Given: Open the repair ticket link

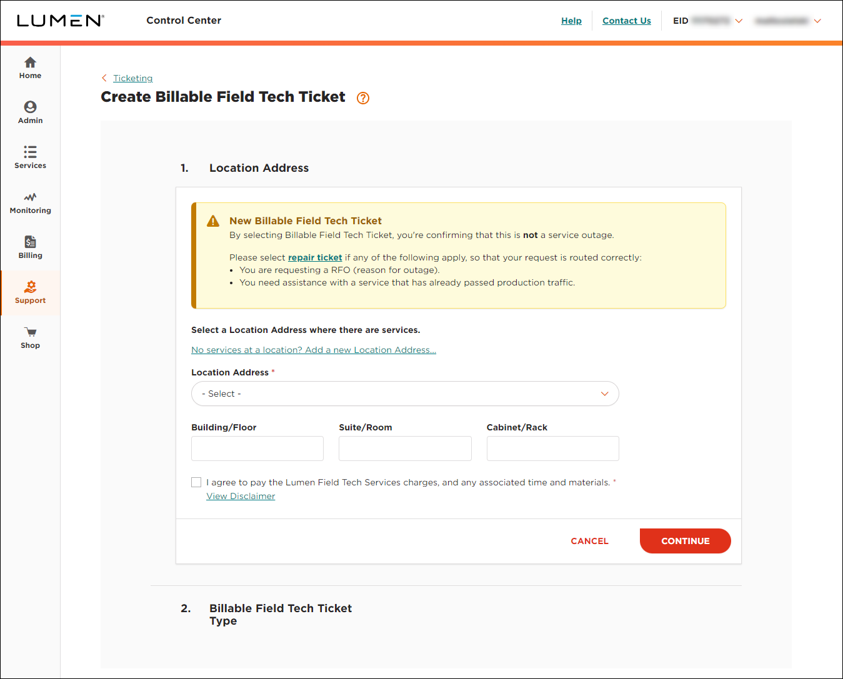Looking at the screenshot, I should coord(315,257).
